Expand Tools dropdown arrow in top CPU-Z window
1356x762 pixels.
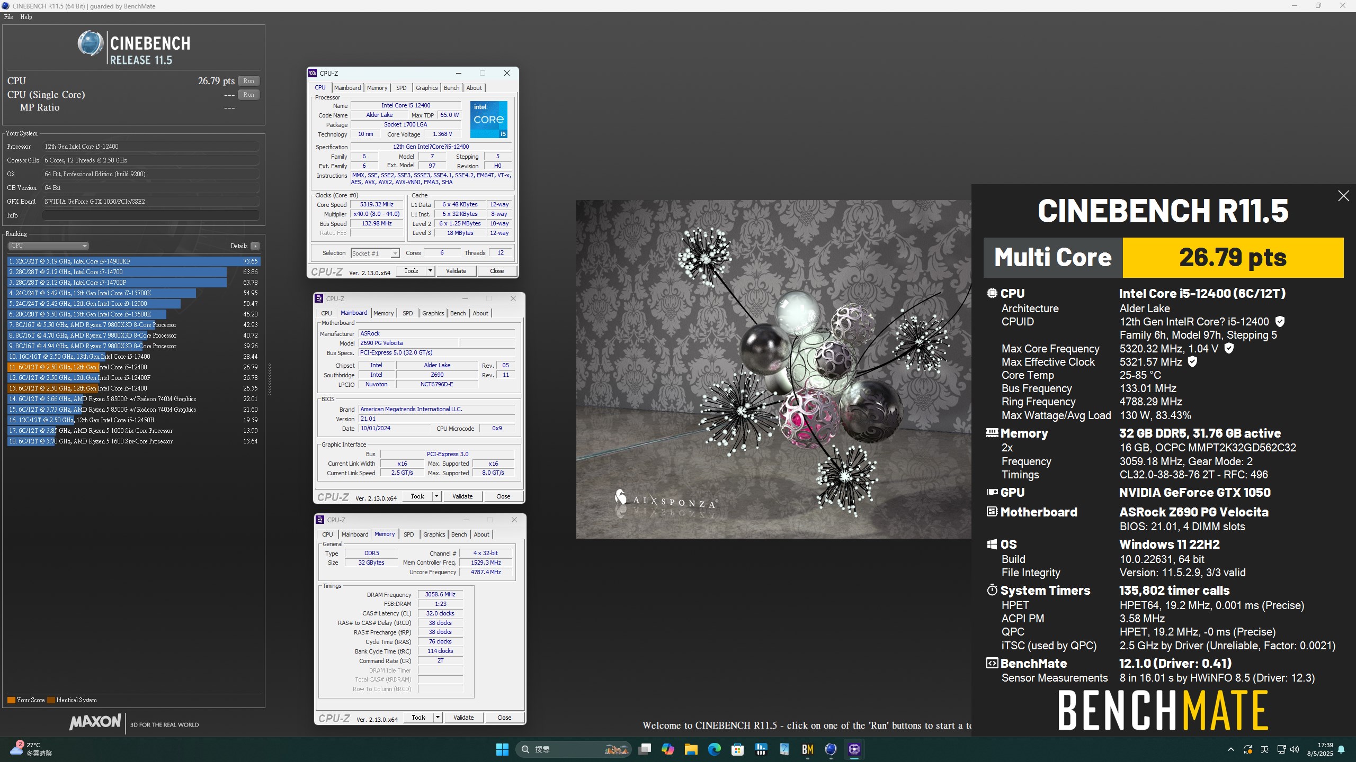coord(430,271)
